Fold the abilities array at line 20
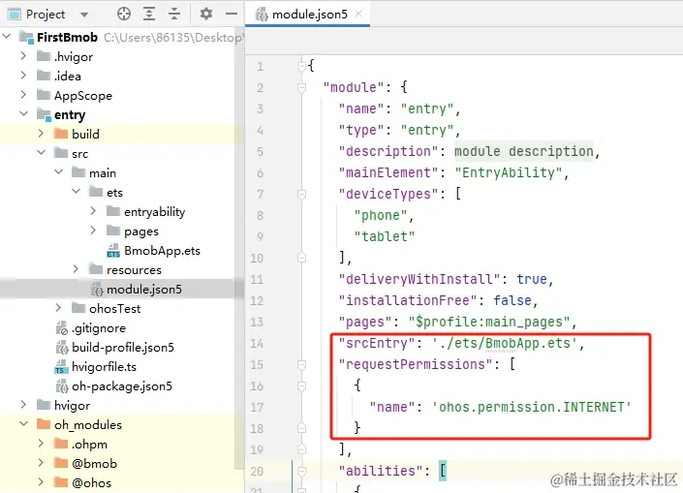 [x=301, y=471]
